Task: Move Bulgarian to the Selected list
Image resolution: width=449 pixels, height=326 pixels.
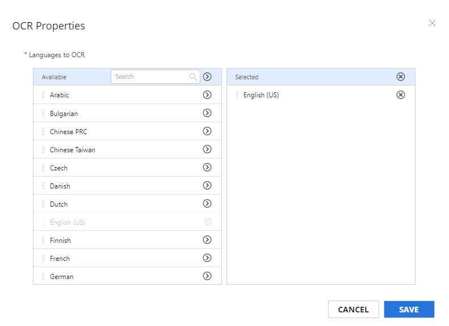Action: click(x=207, y=113)
